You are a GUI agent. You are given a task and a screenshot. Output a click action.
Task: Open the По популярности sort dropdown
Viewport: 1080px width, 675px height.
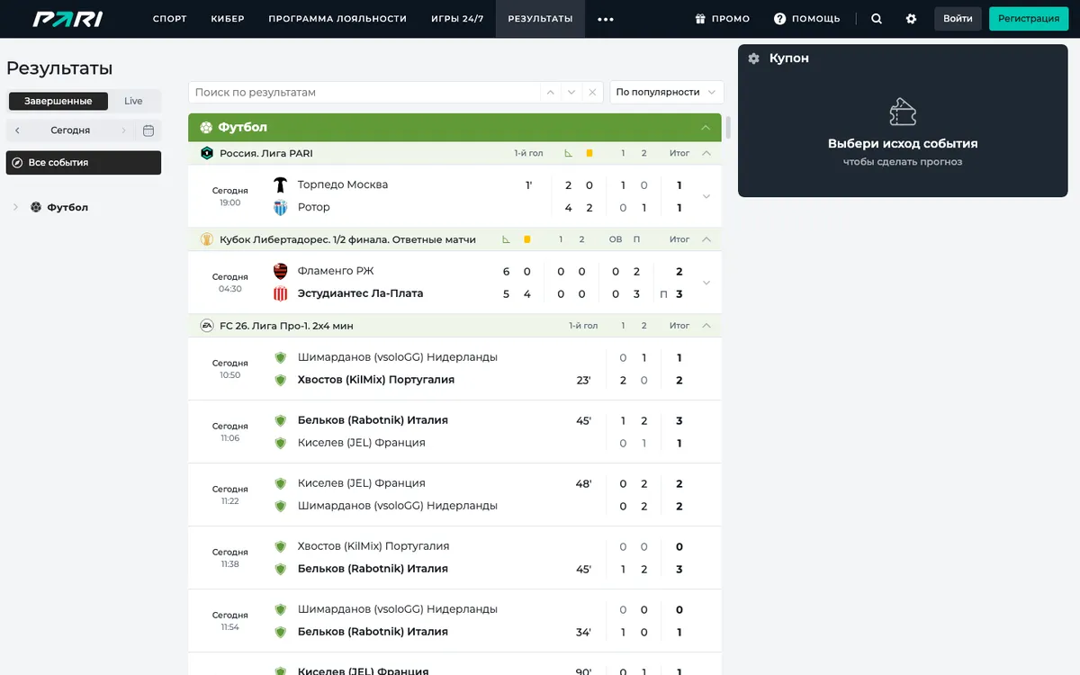[x=667, y=92]
